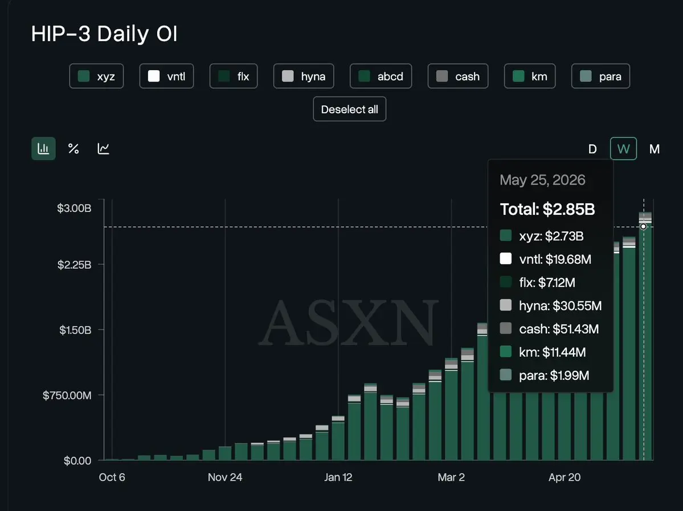Image resolution: width=683 pixels, height=511 pixels.
Task: Toggle the flx series filter
Action: [x=234, y=76]
